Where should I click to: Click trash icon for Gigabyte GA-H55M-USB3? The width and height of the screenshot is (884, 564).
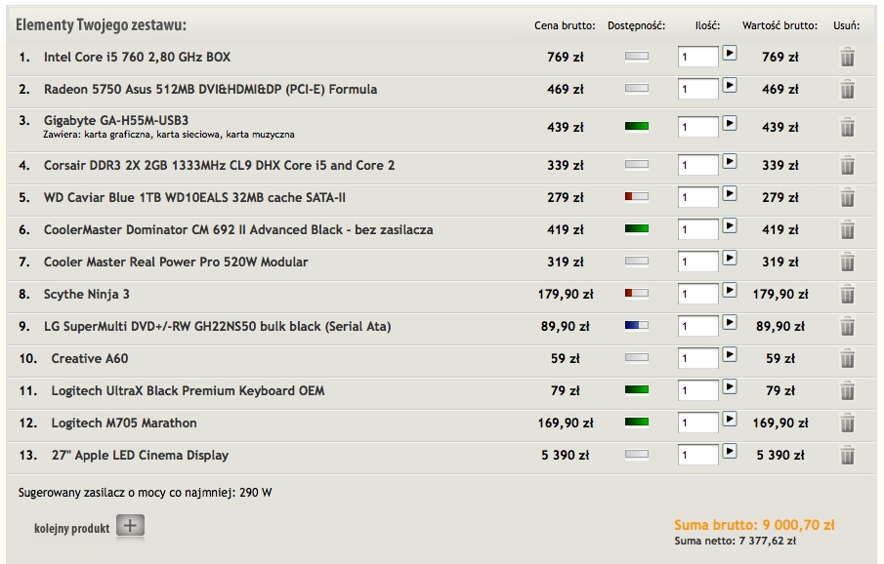[847, 127]
